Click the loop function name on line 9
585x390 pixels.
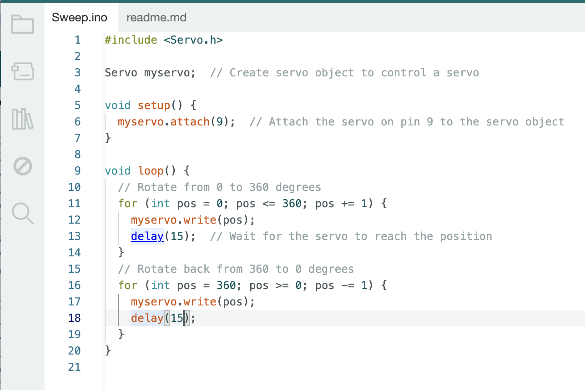tap(151, 171)
